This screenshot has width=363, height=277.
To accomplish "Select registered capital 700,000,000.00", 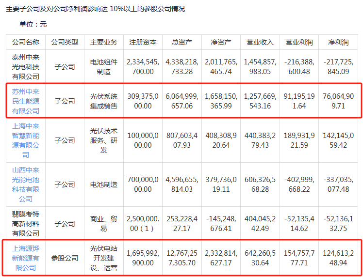I will 143,185.
